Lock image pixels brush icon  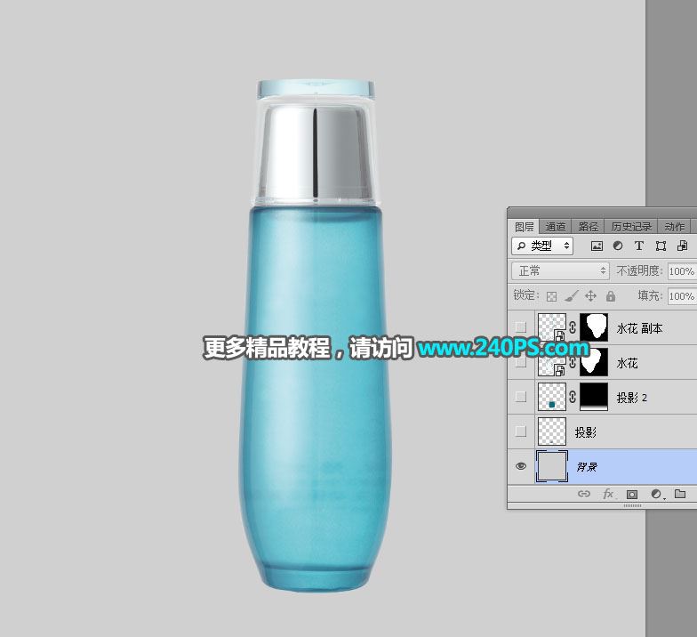tap(571, 295)
